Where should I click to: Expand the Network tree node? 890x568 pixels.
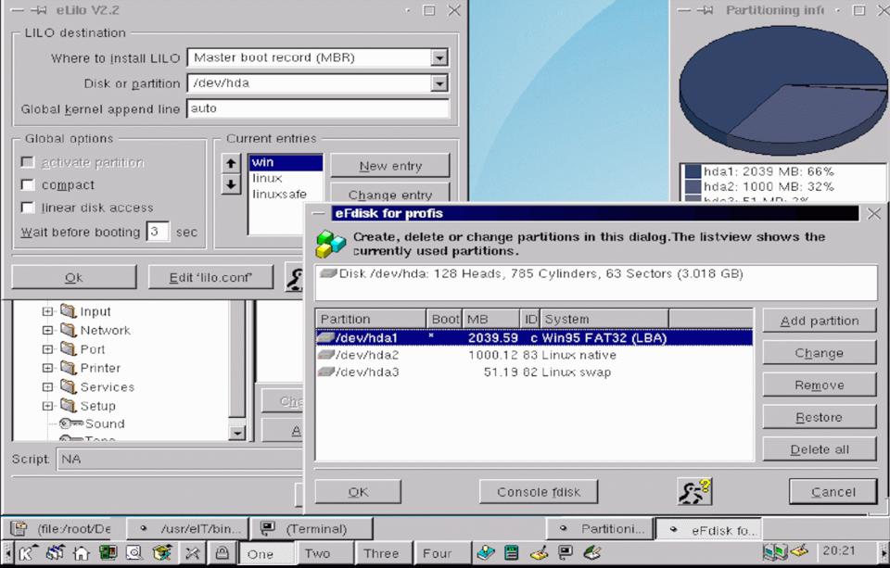click(x=47, y=331)
